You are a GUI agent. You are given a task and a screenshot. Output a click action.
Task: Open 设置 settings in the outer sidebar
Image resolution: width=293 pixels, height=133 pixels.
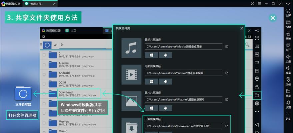(288, 104)
